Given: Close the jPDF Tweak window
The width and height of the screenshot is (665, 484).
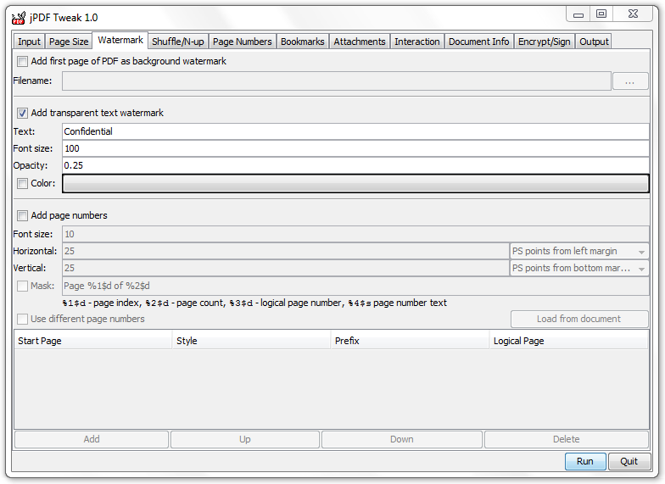Looking at the screenshot, I should pos(633,14).
